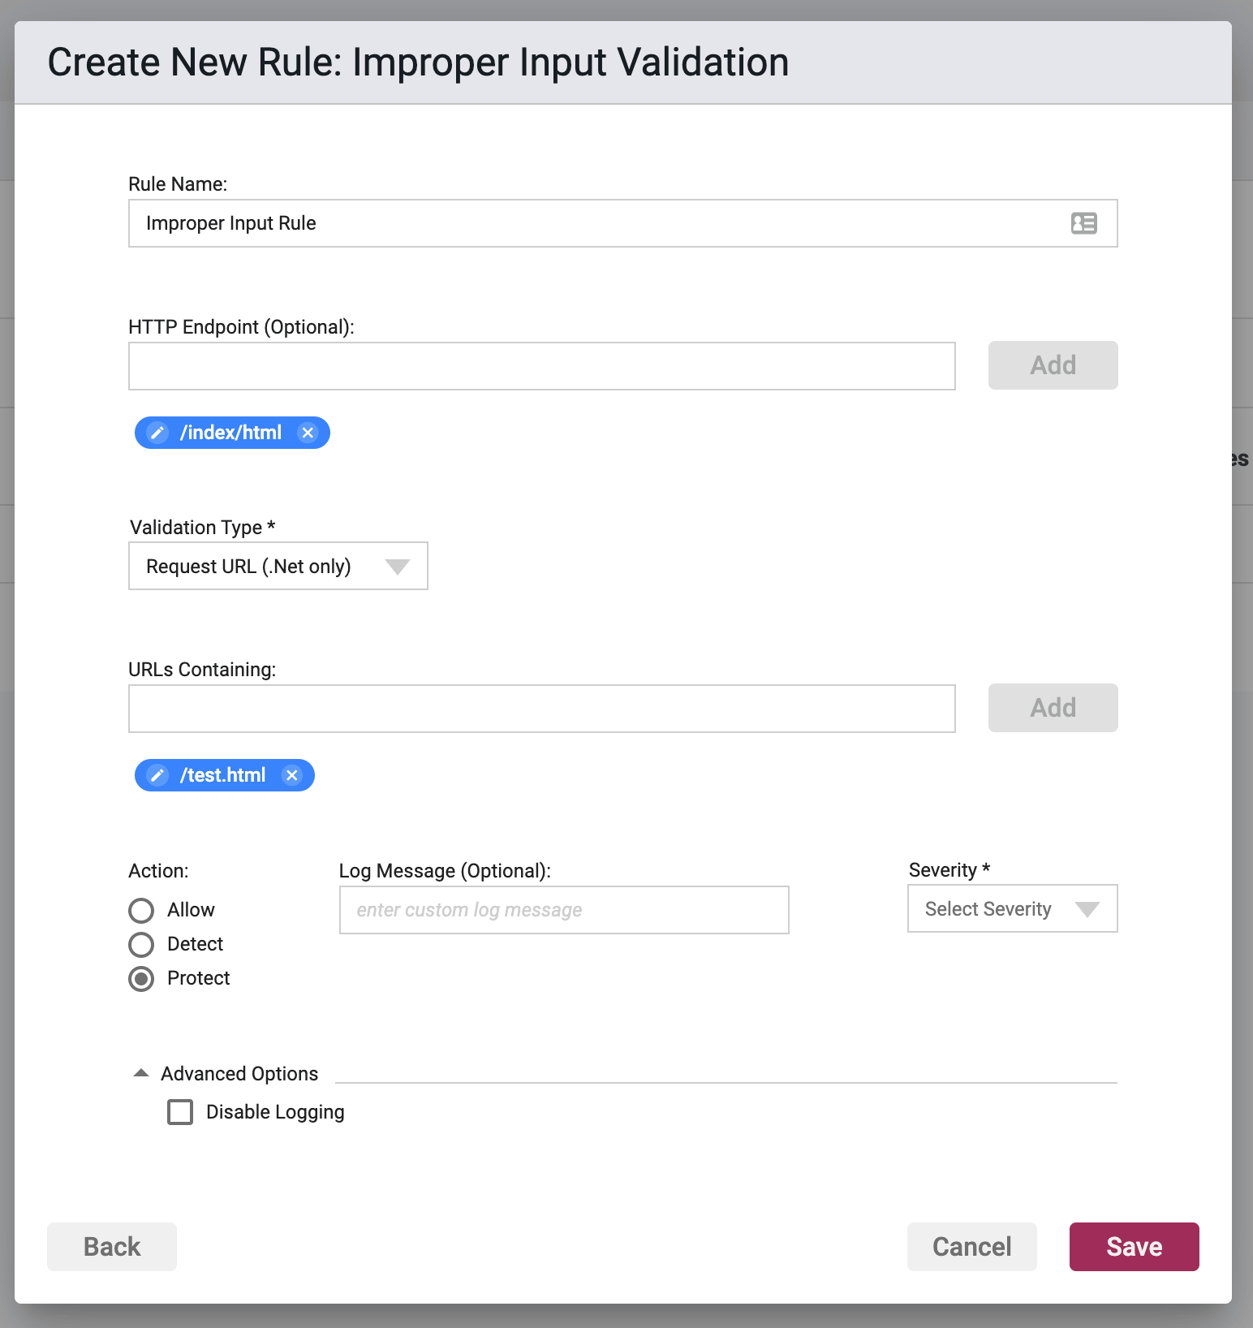Click Add button beside URLs Containing field
The height and width of the screenshot is (1328, 1253).
tap(1053, 708)
